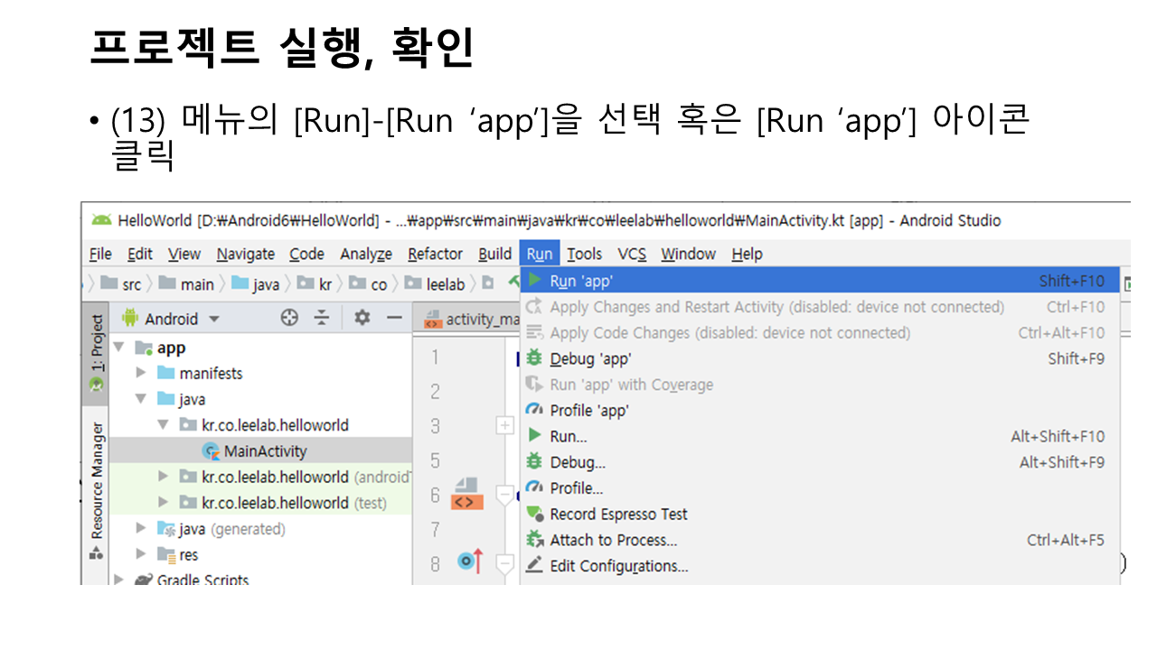This screenshot has height=650, width=1157.
Task: Expand the manifests folder
Action: tap(141, 373)
